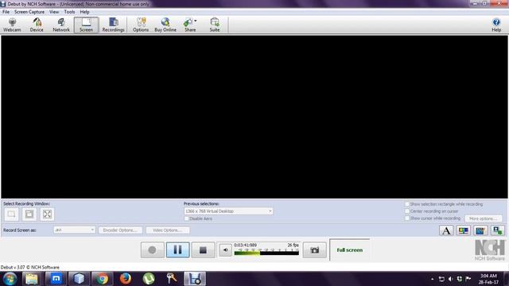The image size is (509, 286).
Task: Open the Tools menu
Action: 69,12
